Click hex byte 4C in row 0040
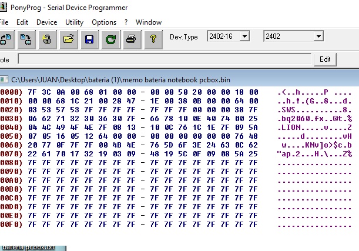This screenshot has width=359, height=251. click(46, 128)
